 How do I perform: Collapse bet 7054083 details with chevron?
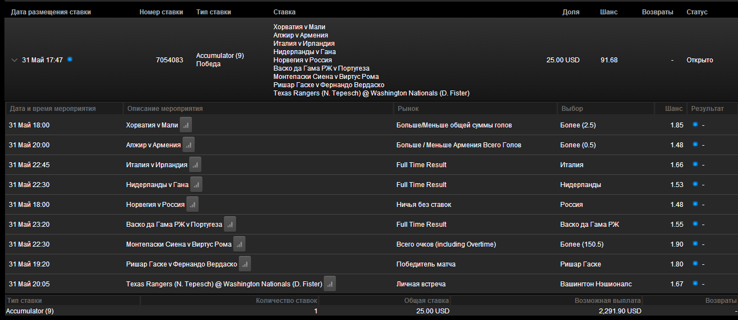[14, 60]
